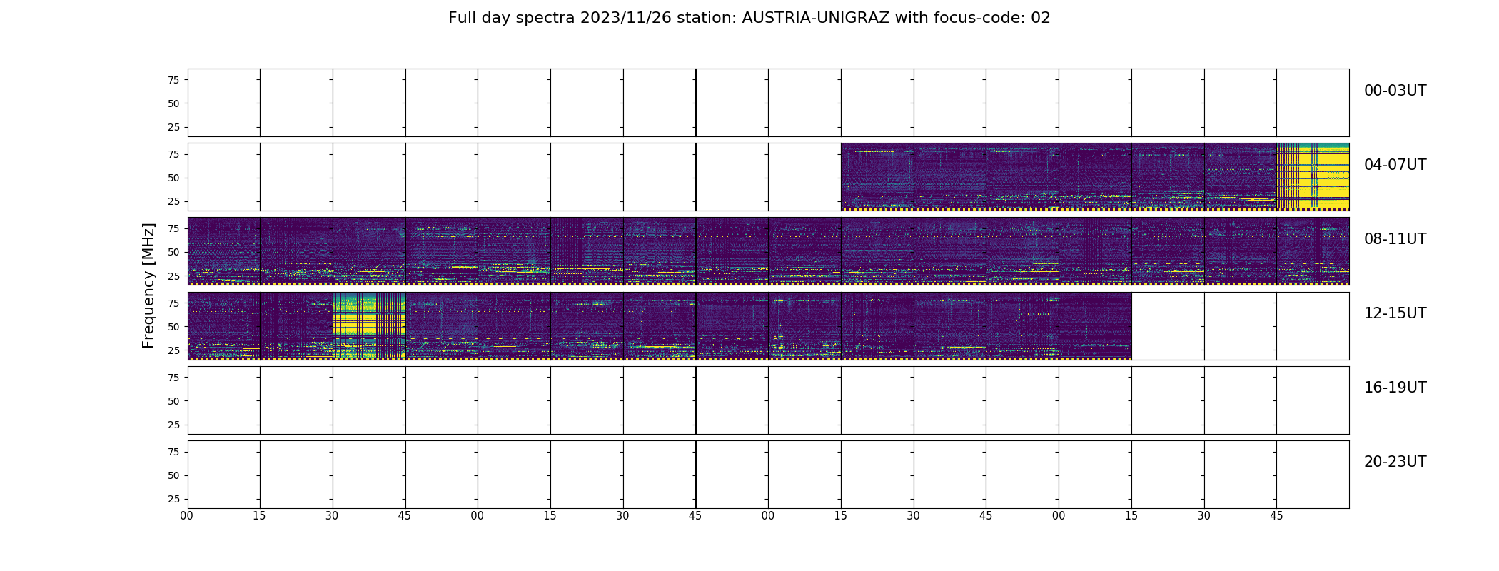The height and width of the screenshot is (571, 1499).
Task: Click the saturated yellow spectrum in the 04-07UT row
Action: click(1313, 176)
